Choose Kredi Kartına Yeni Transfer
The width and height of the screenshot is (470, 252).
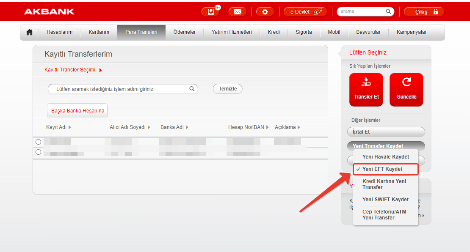(x=385, y=184)
